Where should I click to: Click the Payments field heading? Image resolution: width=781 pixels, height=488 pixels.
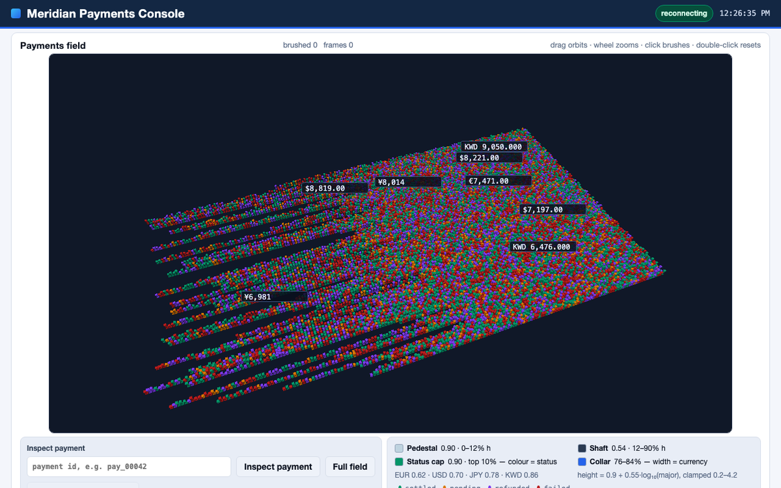point(53,46)
